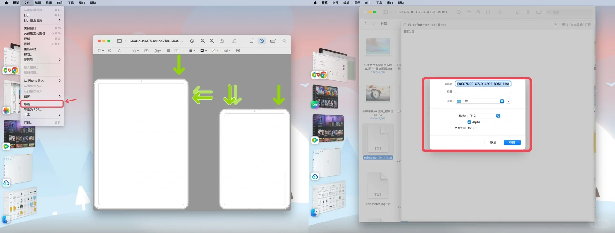Select the 闹钟早晨4K图片 jpg thumbnail
This screenshot has height=233, width=615.
378,93
